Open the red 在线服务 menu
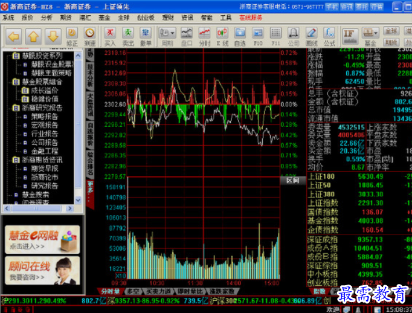Viewport: 412px width, 313px height. [251, 18]
